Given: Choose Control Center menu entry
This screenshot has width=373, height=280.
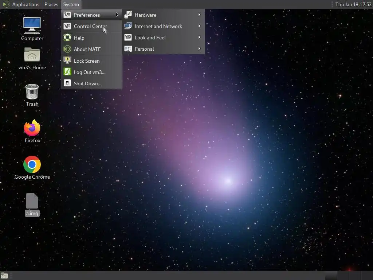Looking at the screenshot, I should pyautogui.click(x=91, y=26).
